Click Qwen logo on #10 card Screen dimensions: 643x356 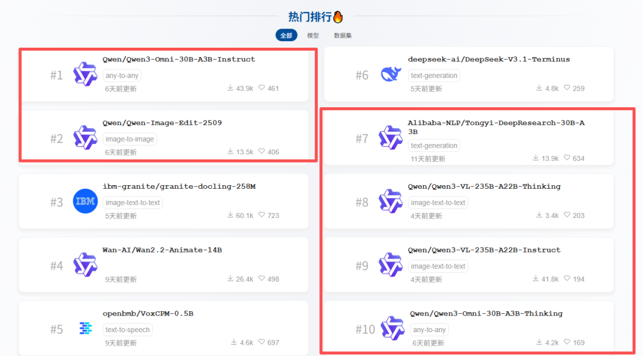click(392, 329)
